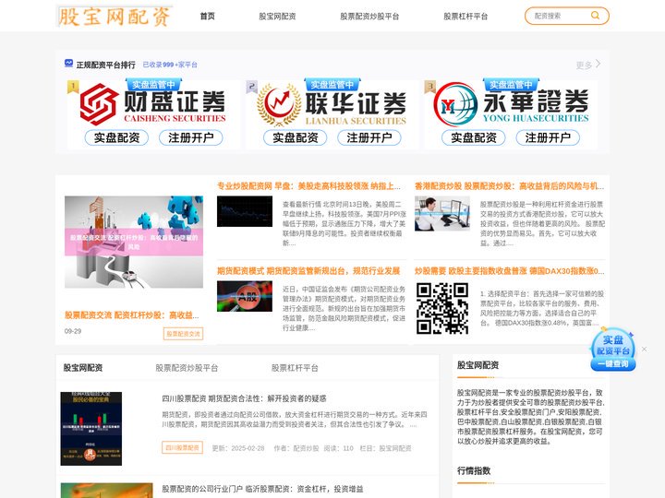
Task: Go to 首页 in navigation
Action: [208, 16]
